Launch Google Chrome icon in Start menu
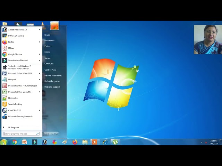The image size is (222, 166). (5, 54)
